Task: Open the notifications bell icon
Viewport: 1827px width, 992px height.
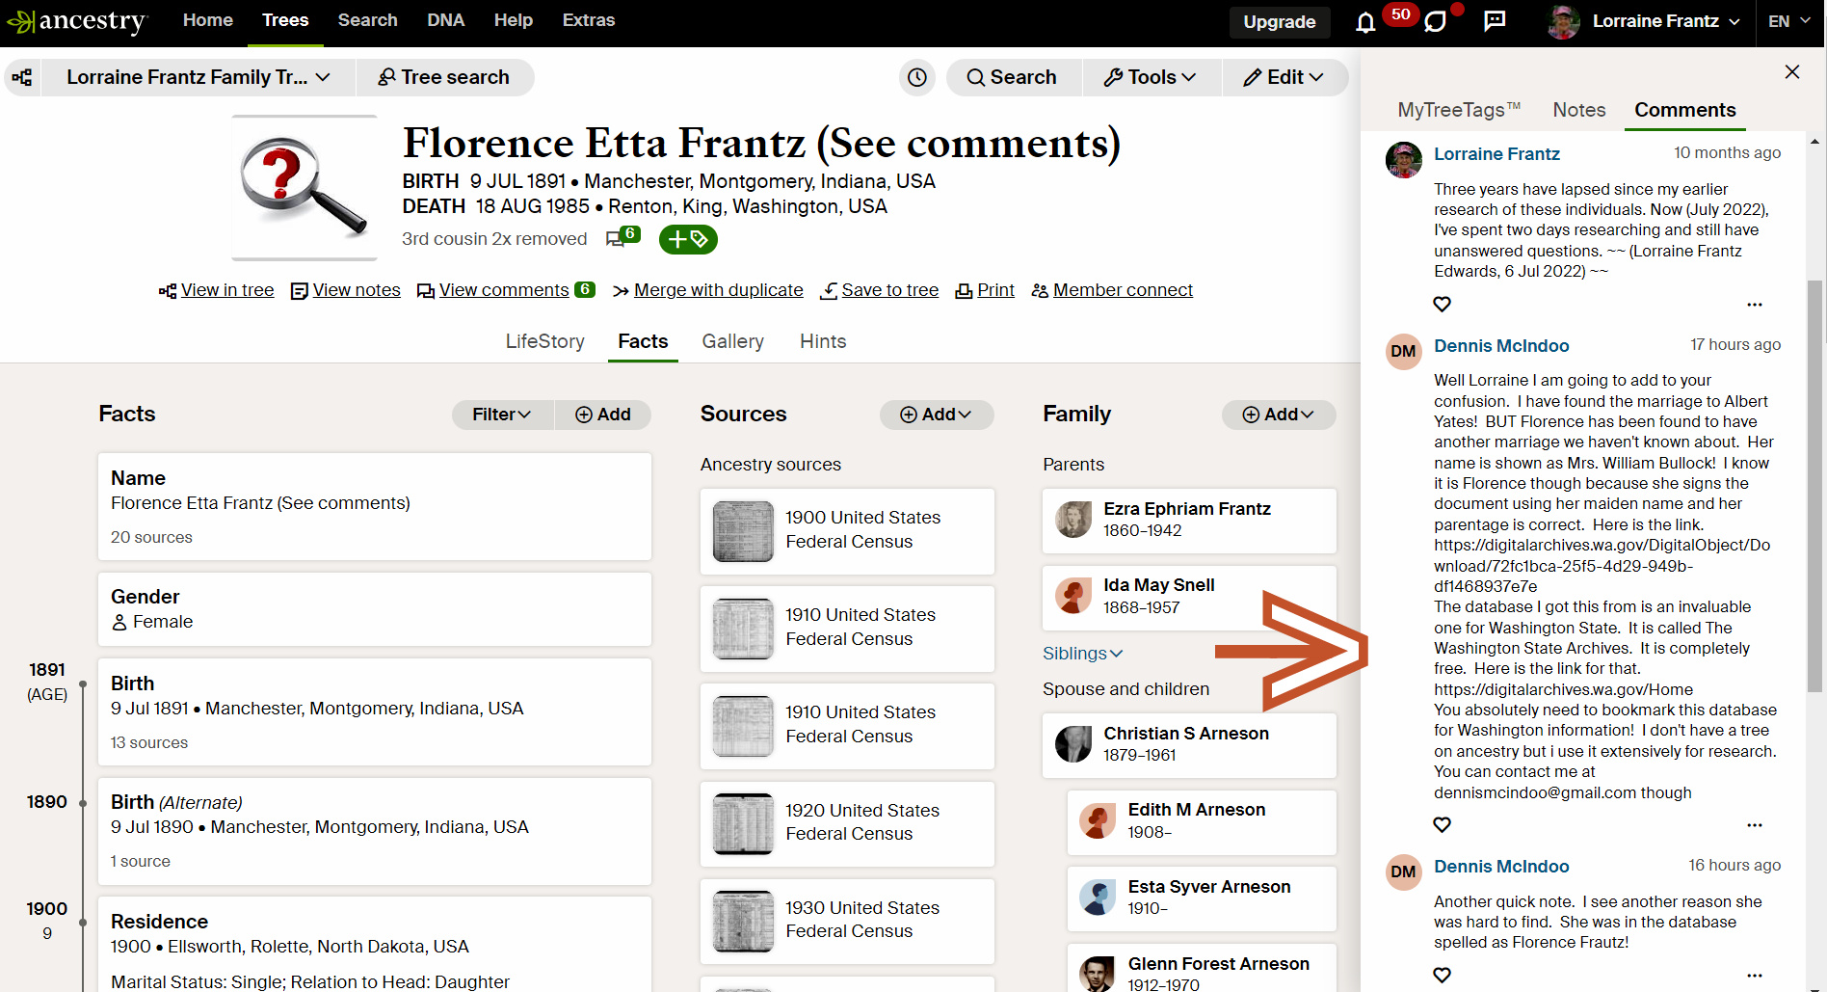Action: point(1365,22)
